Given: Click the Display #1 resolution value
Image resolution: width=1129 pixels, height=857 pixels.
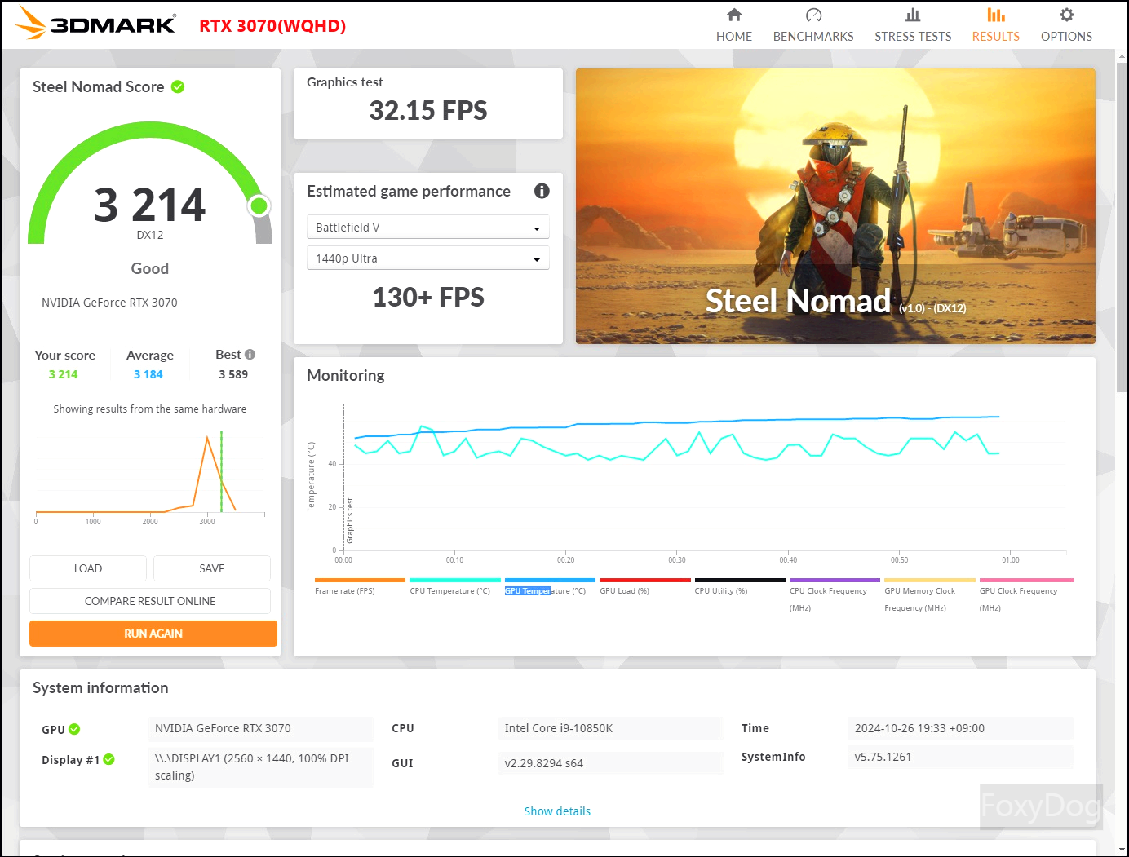Looking at the screenshot, I should 261,766.
